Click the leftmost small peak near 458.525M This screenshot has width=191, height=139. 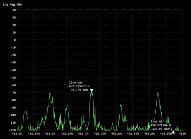point(25,111)
